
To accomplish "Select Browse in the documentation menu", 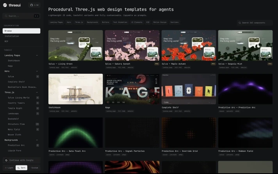I will (x=21, y=31).
